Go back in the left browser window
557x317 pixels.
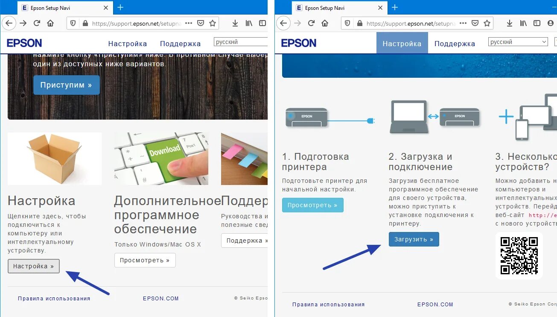[9, 23]
